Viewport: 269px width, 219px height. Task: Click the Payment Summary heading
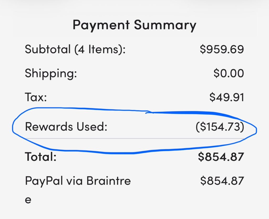pos(134,25)
